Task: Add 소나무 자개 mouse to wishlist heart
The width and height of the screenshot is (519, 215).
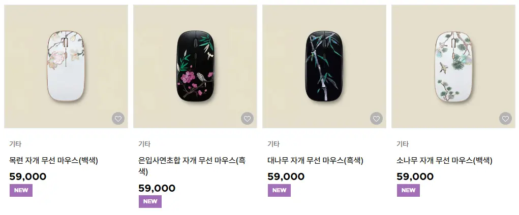Action: tap(505, 118)
